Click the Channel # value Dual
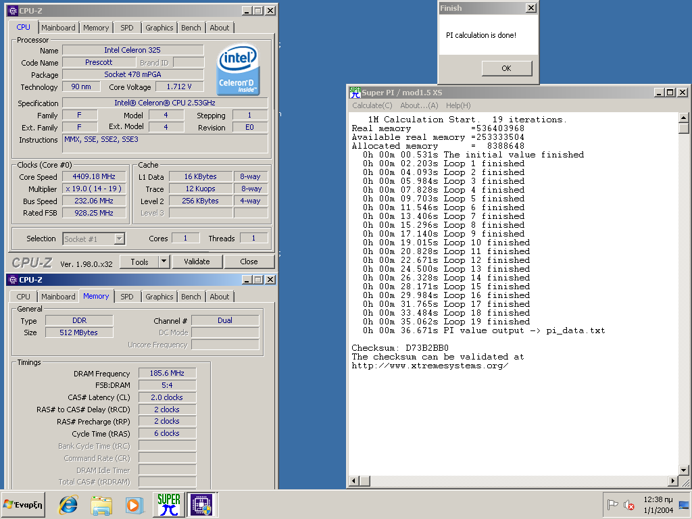Viewport: 692px width, 519px height. [x=225, y=320]
